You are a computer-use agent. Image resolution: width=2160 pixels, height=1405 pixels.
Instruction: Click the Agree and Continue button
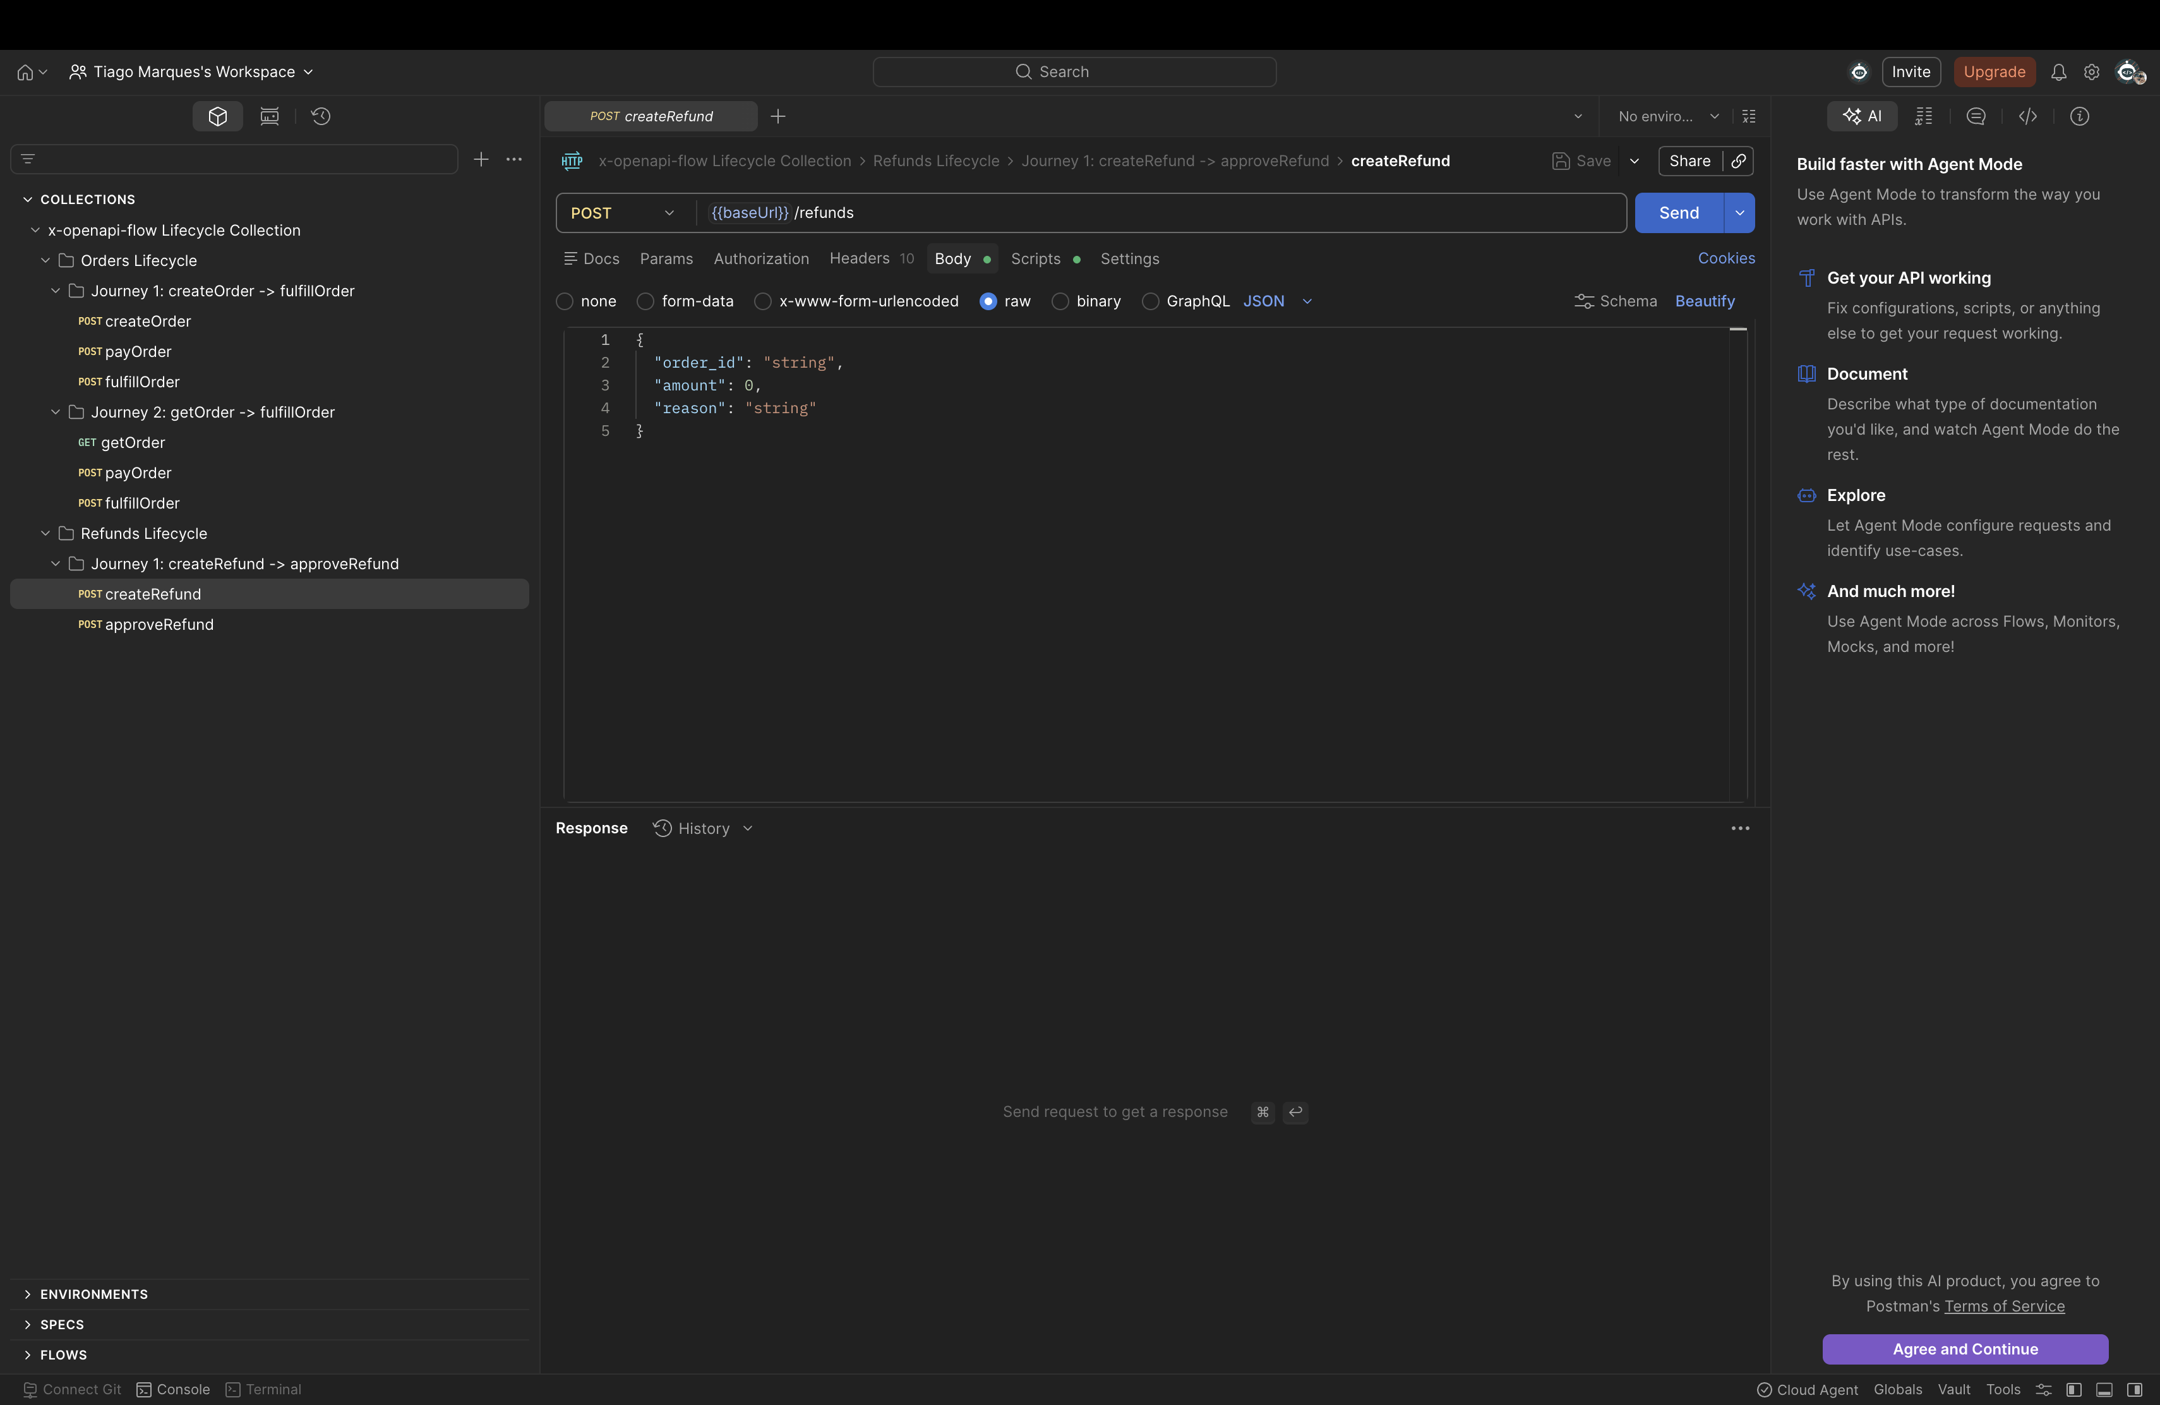(1964, 1349)
